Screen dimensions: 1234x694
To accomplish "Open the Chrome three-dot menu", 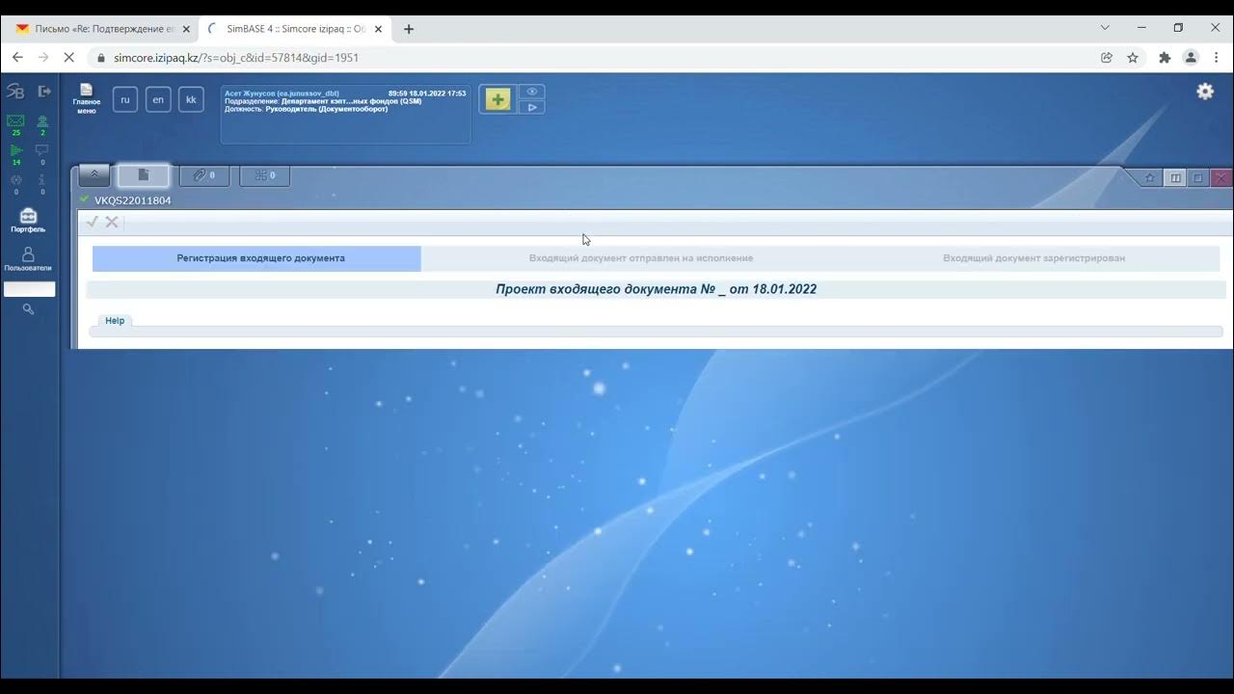I will tap(1217, 58).
